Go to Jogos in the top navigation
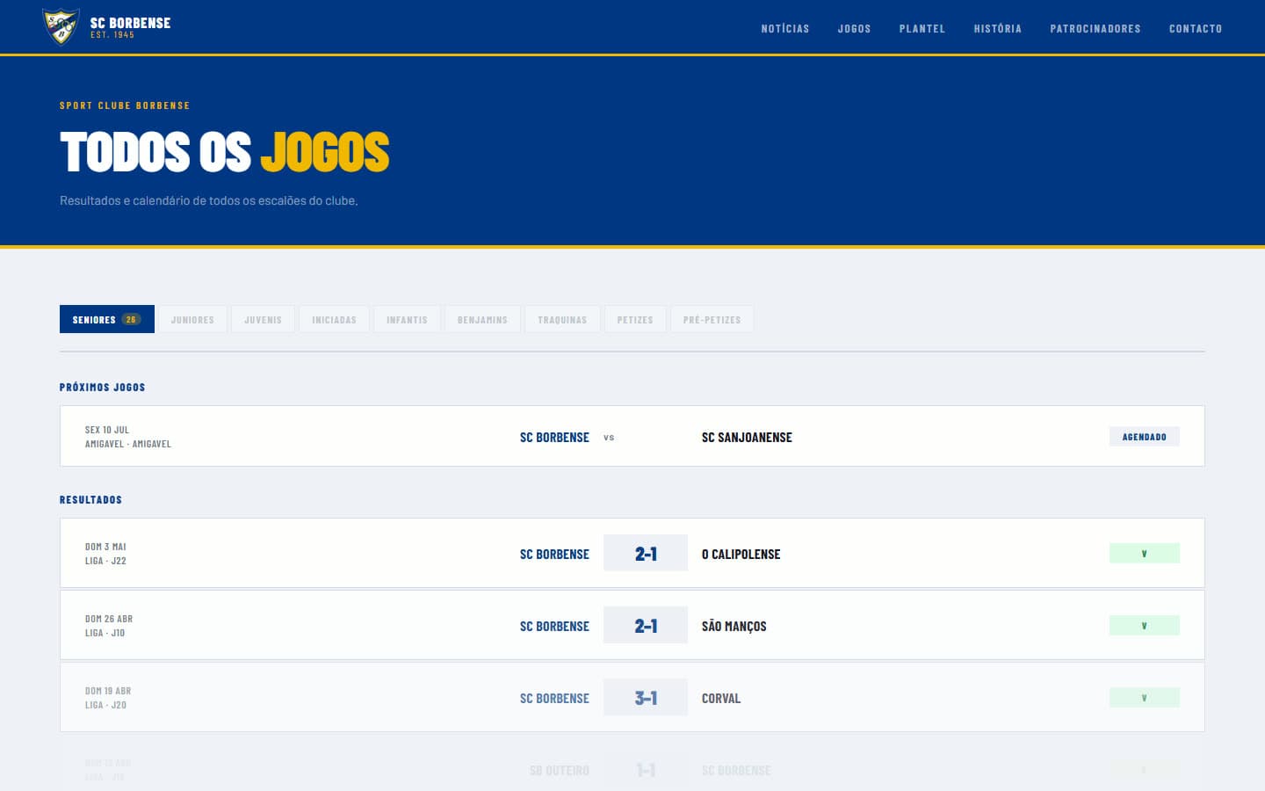The width and height of the screenshot is (1265, 791). [x=854, y=29]
